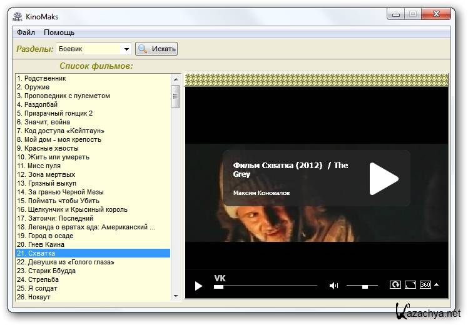Click scroll-up arrow of film list scrollbar
This screenshot has width=468, height=325.
[176, 79]
